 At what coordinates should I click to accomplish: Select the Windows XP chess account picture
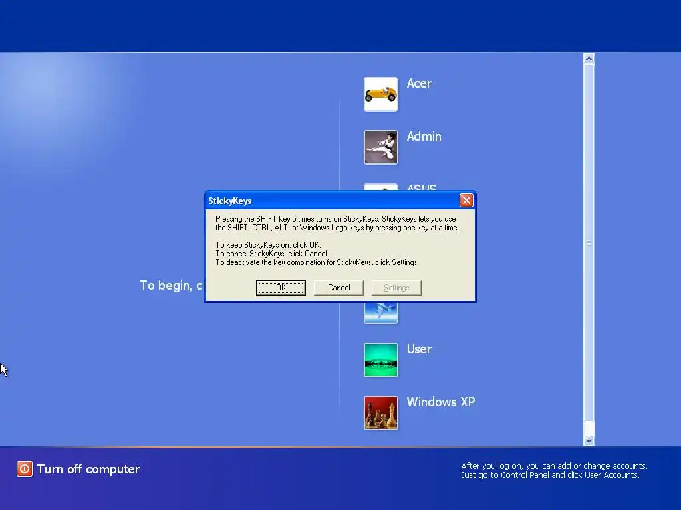coord(381,413)
